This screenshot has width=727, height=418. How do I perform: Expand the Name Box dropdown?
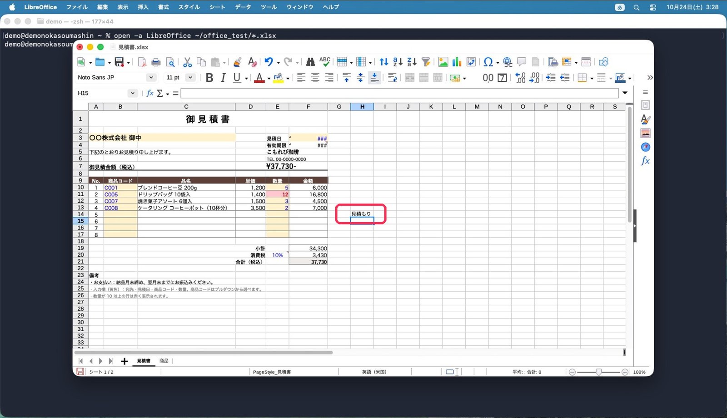tap(133, 93)
